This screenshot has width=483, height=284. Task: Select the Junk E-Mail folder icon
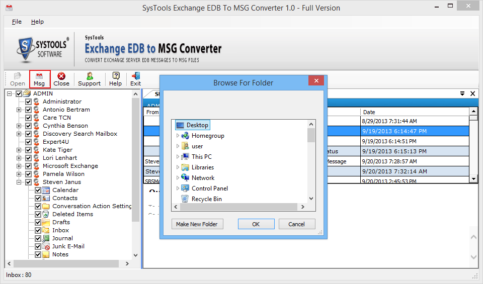[x=46, y=246]
